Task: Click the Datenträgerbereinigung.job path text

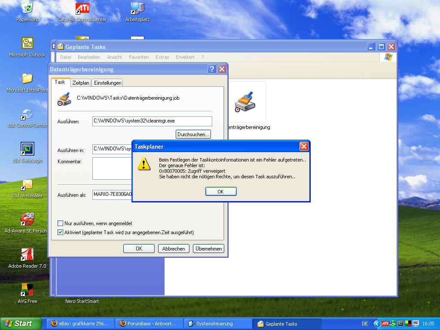Action: [x=128, y=98]
